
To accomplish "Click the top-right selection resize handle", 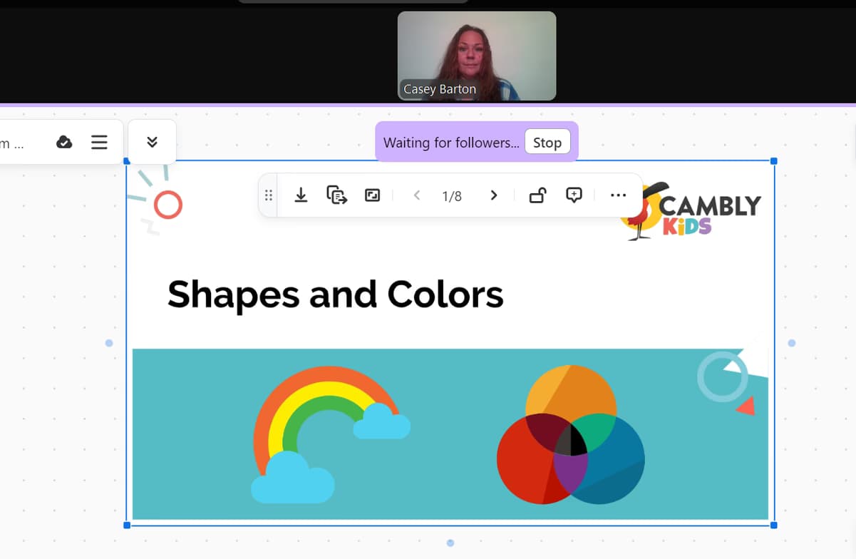I will (774, 161).
